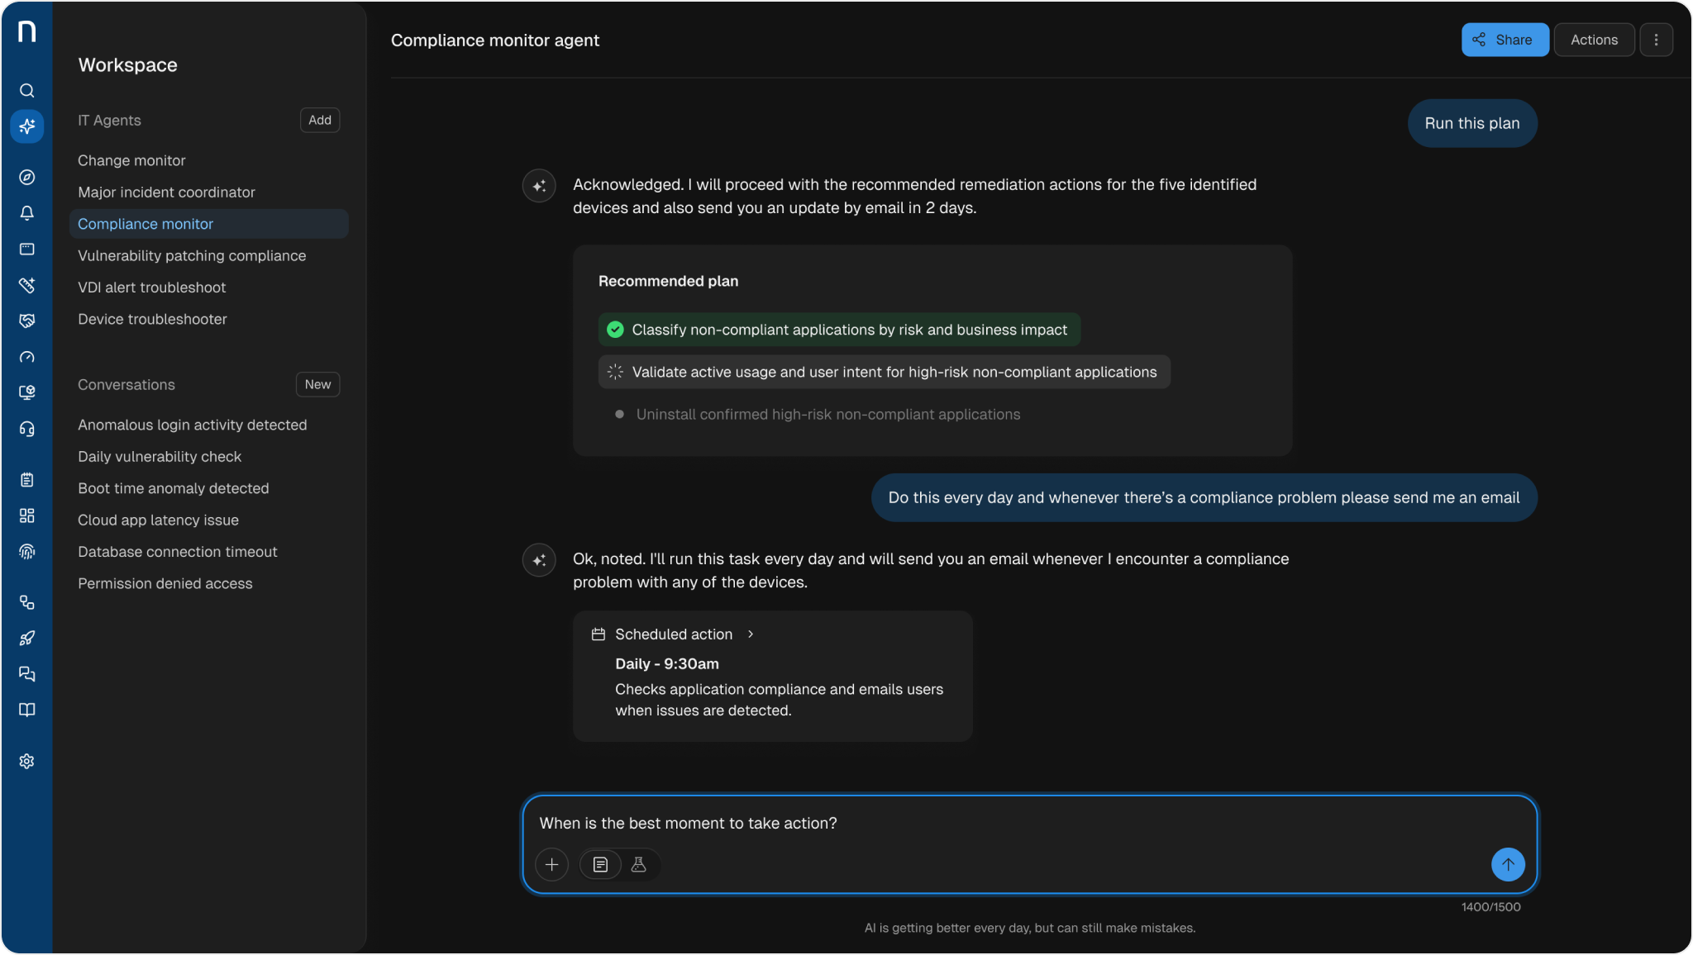Send the message with the arrow button
Screen dimensions: 1693x955
tap(1508, 865)
